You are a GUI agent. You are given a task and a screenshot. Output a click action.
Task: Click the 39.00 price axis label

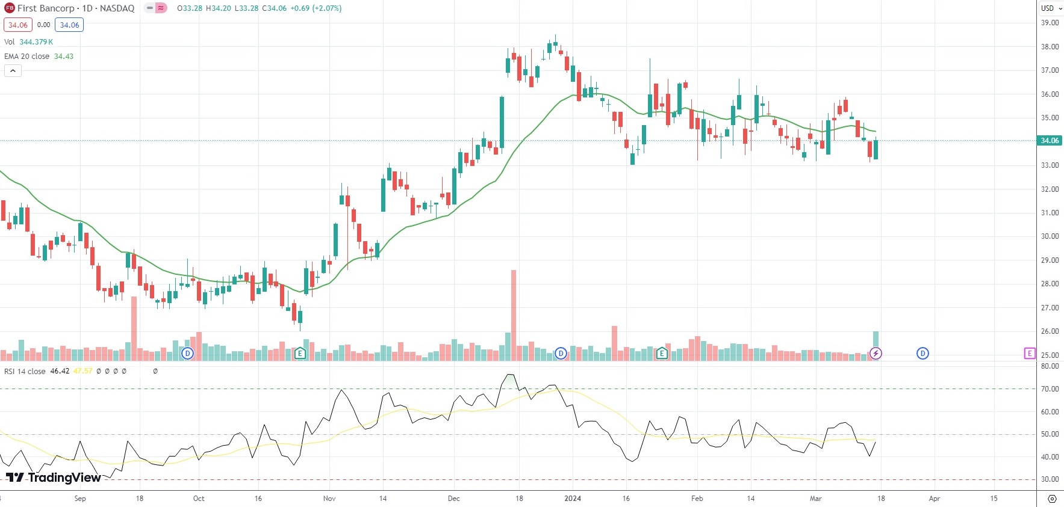(1050, 23)
